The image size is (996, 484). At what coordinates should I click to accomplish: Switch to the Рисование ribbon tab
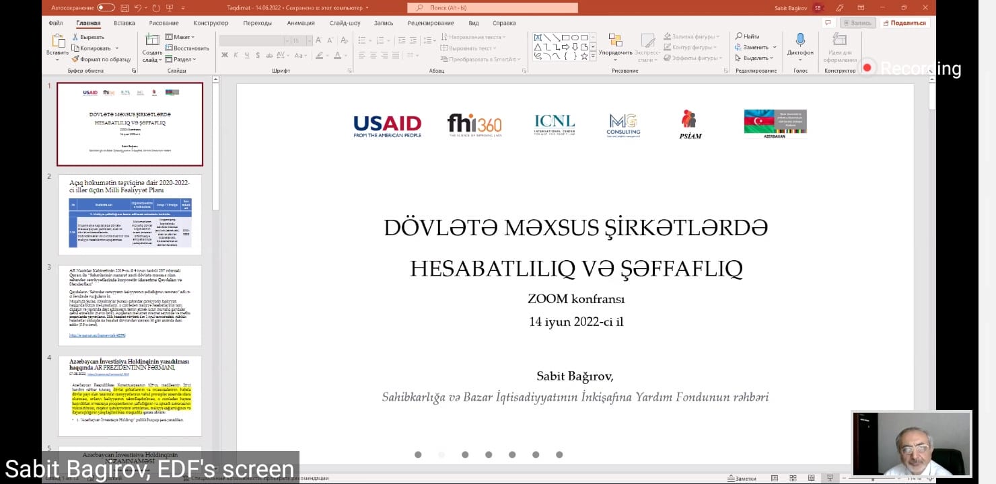click(164, 23)
